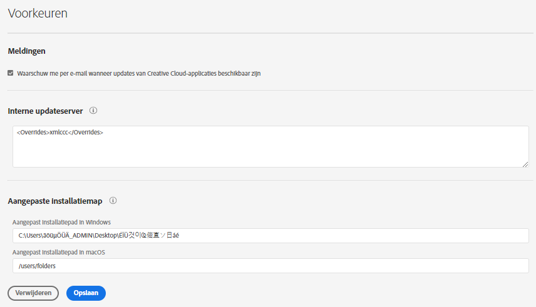Click the Aangepaste installatiemap heading text
The height and width of the screenshot is (307, 536).
coord(54,201)
